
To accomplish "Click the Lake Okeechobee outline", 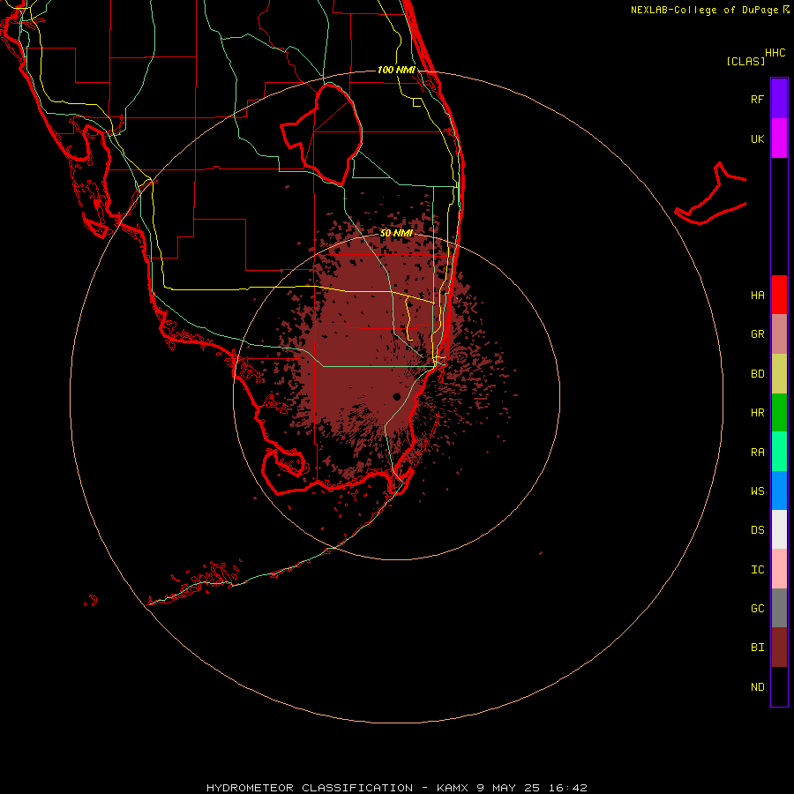I will tap(322, 134).
